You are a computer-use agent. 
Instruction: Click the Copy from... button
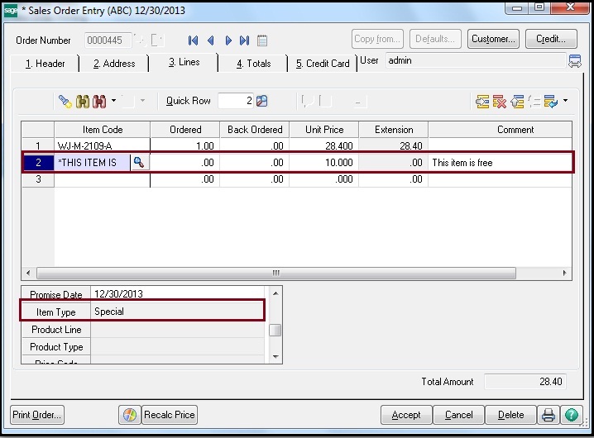pyautogui.click(x=377, y=39)
